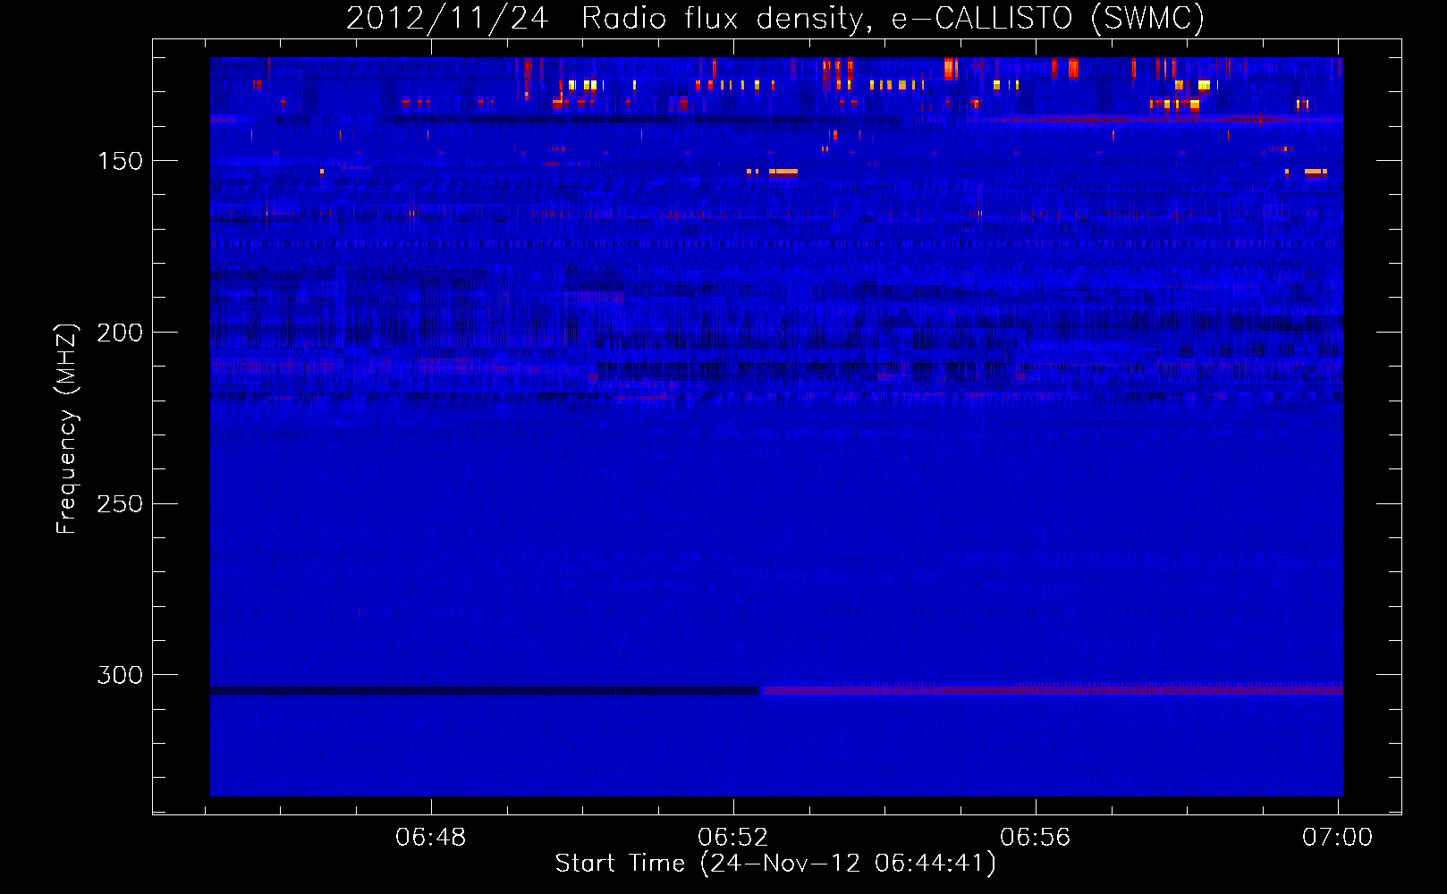This screenshot has height=894, width=1447.
Task: Click the 200 frequency tick label
Action: [120, 333]
